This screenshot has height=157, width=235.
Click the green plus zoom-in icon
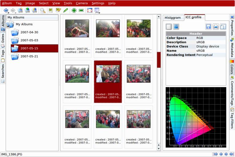[x=74, y=10]
